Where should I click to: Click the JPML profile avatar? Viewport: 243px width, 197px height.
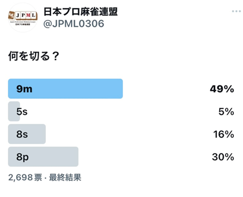pyautogui.click(x=23, y=17)
